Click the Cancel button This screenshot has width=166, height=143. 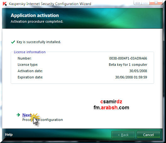tap(148, 135)
